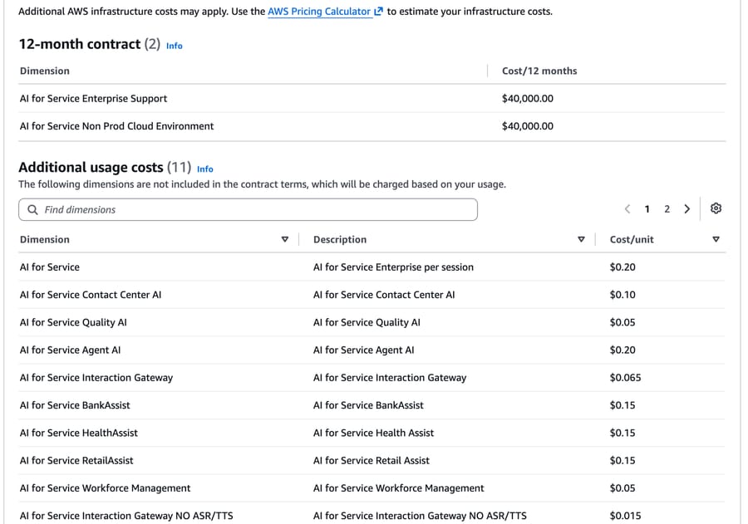The image size is (748, 524).
Task: Click the $40,000.00 cost for Non Prod Cloud Environment
Action: coord(528,126)
